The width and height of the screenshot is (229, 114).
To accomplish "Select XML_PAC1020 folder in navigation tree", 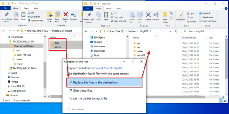I will [23, 55].
